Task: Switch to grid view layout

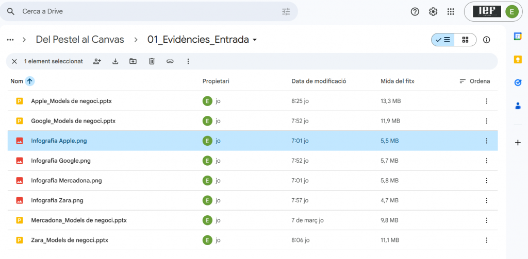Action: click(x=465, y=40)
